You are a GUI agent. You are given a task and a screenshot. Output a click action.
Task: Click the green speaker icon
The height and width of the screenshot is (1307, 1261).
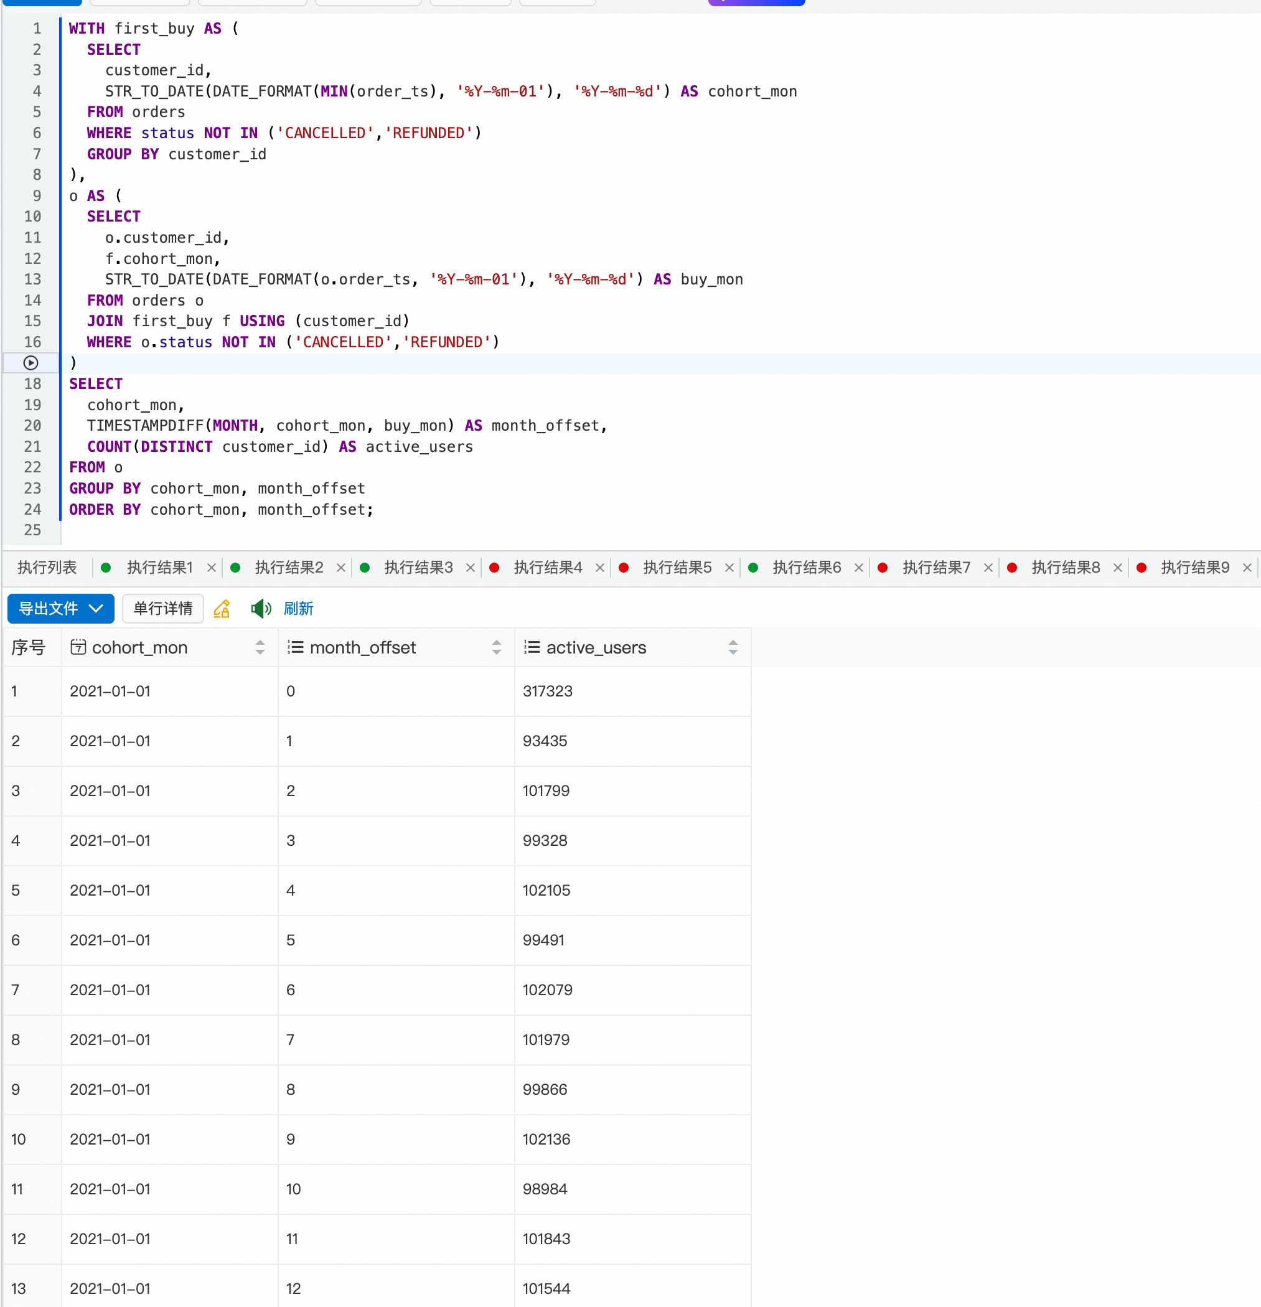point(260,608)
